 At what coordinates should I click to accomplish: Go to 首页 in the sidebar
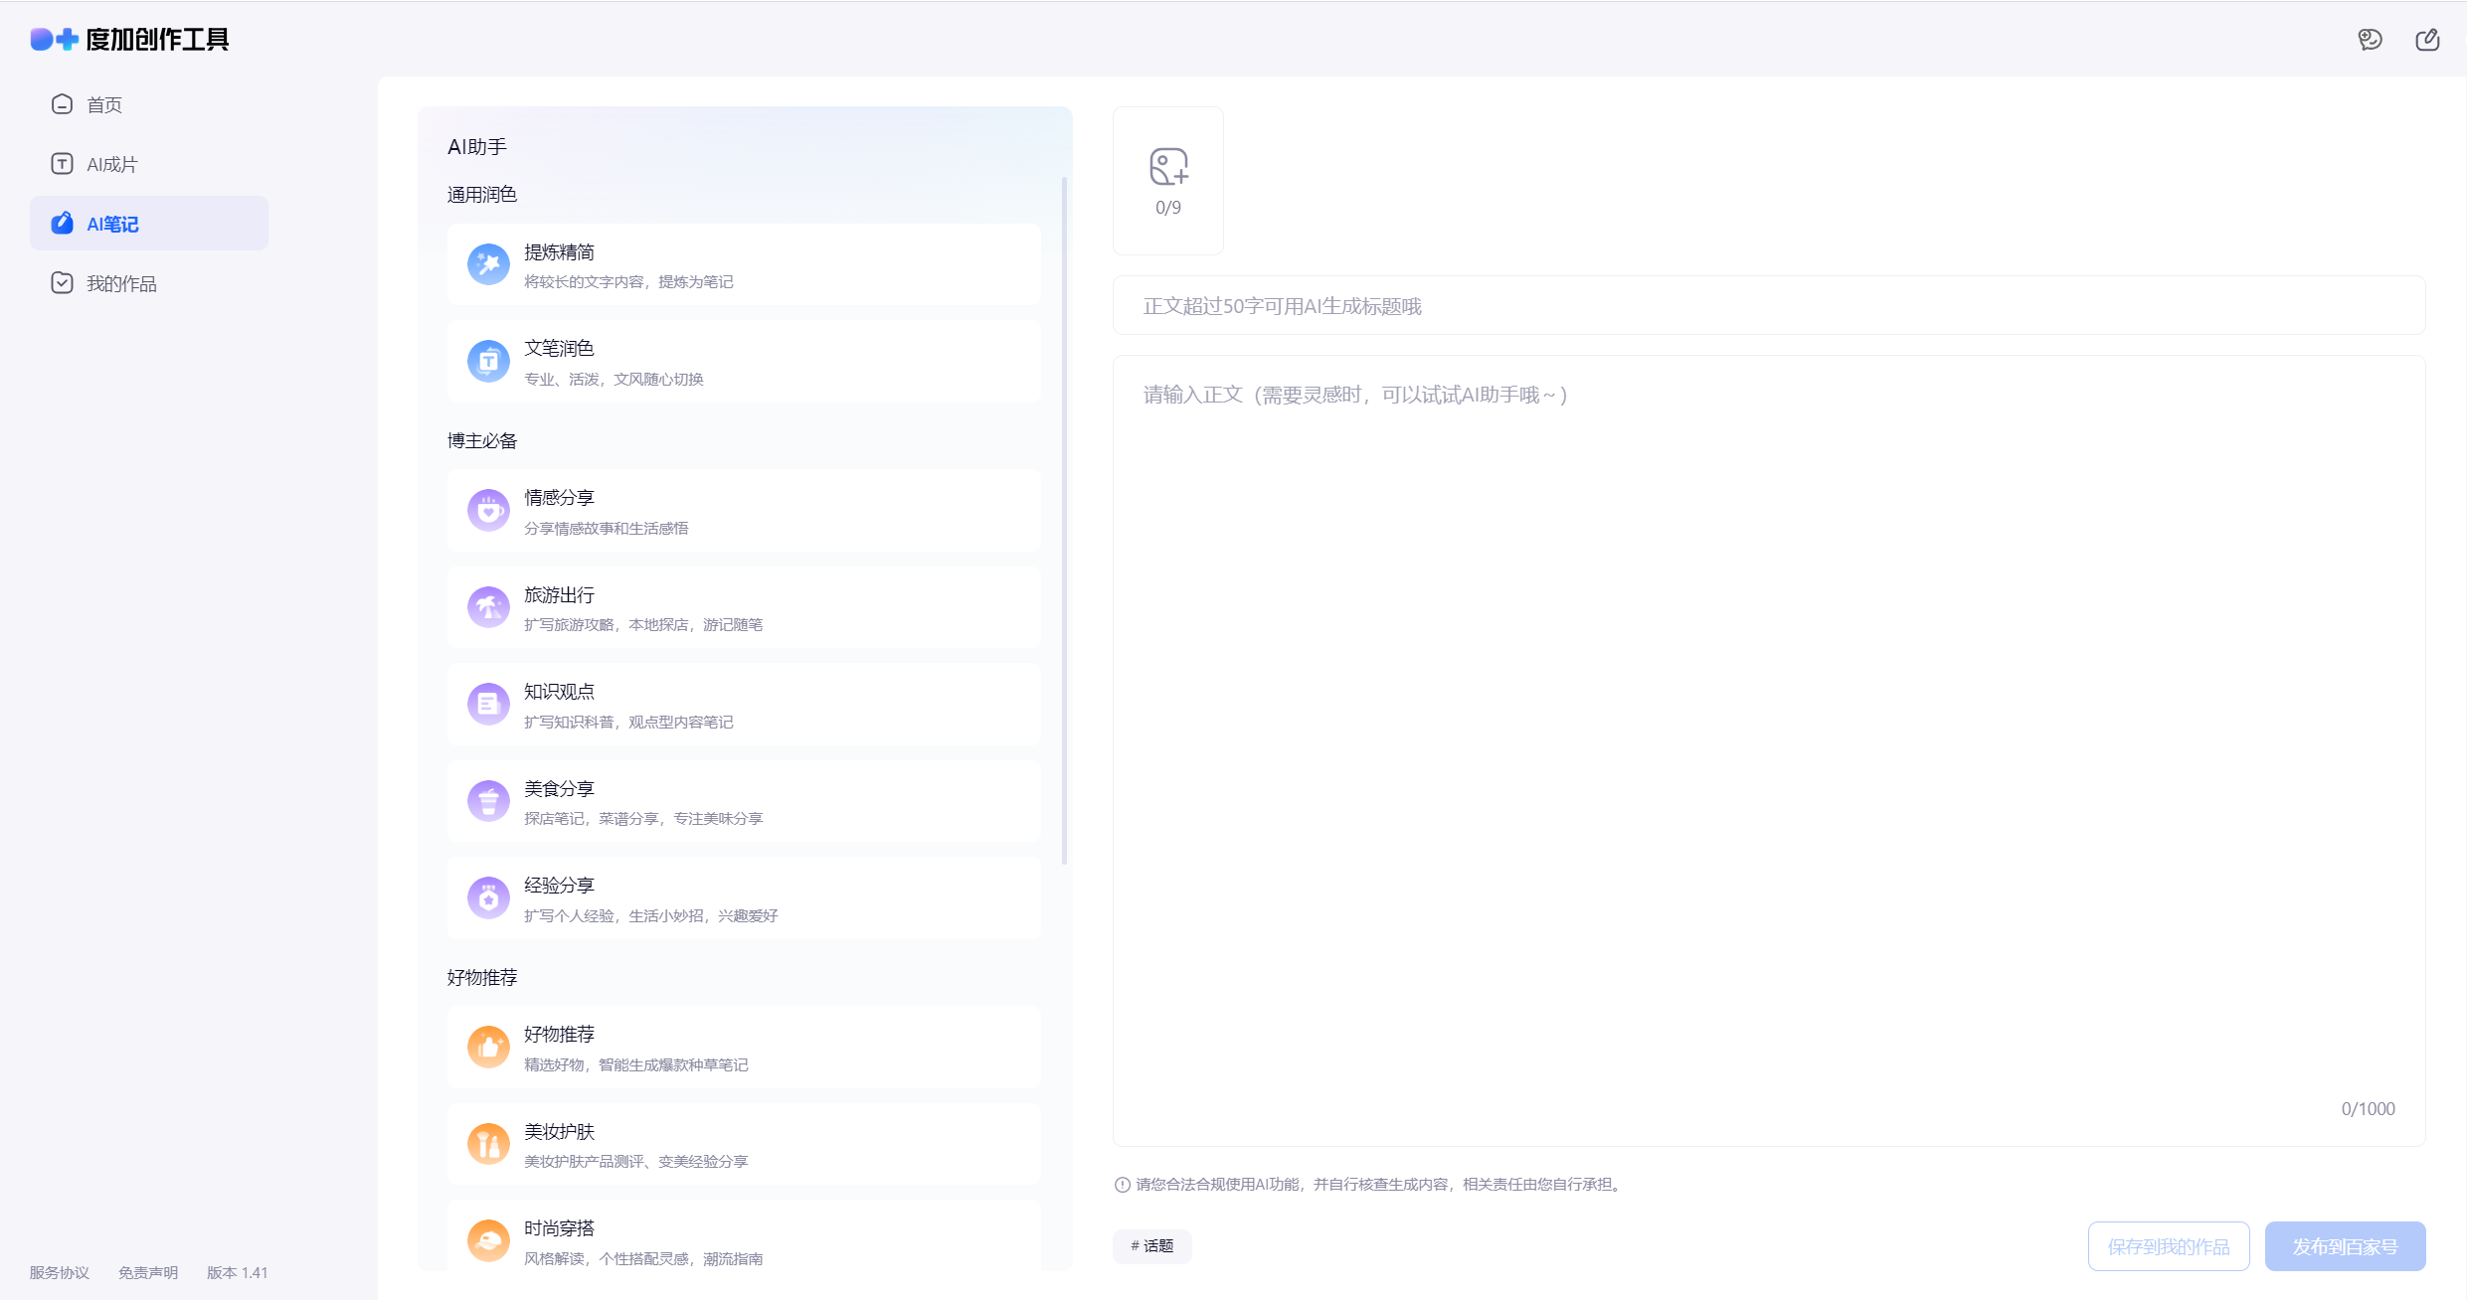tap(104, 105)
